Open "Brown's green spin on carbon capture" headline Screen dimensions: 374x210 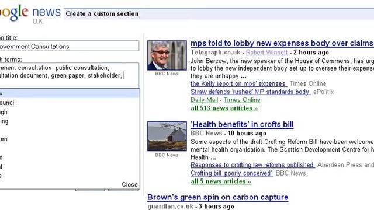click(217, 197)
